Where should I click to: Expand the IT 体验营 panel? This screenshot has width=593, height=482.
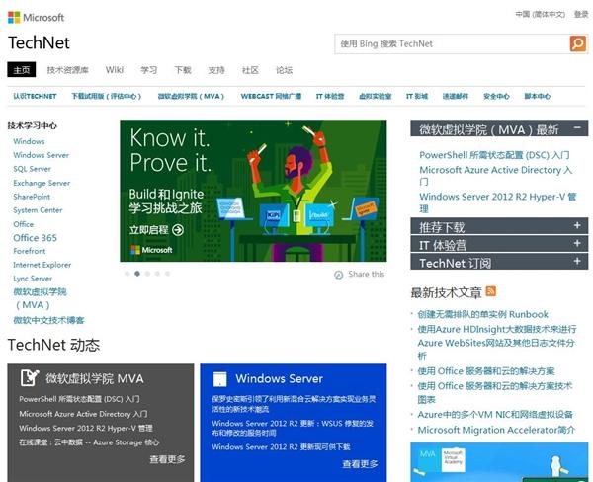click(577, 243)
